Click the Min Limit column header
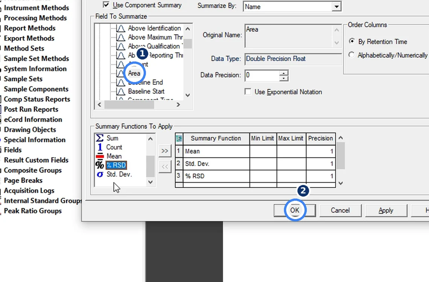This screenshot has width=429, height=282. point(263,138)
